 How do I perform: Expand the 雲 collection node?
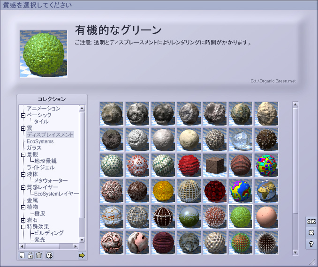click(23, 128)
